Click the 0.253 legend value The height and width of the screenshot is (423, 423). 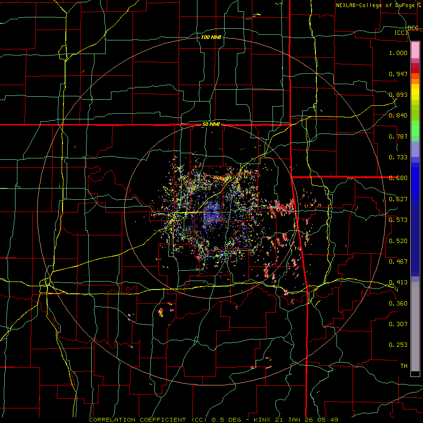(x=398, y=345)
